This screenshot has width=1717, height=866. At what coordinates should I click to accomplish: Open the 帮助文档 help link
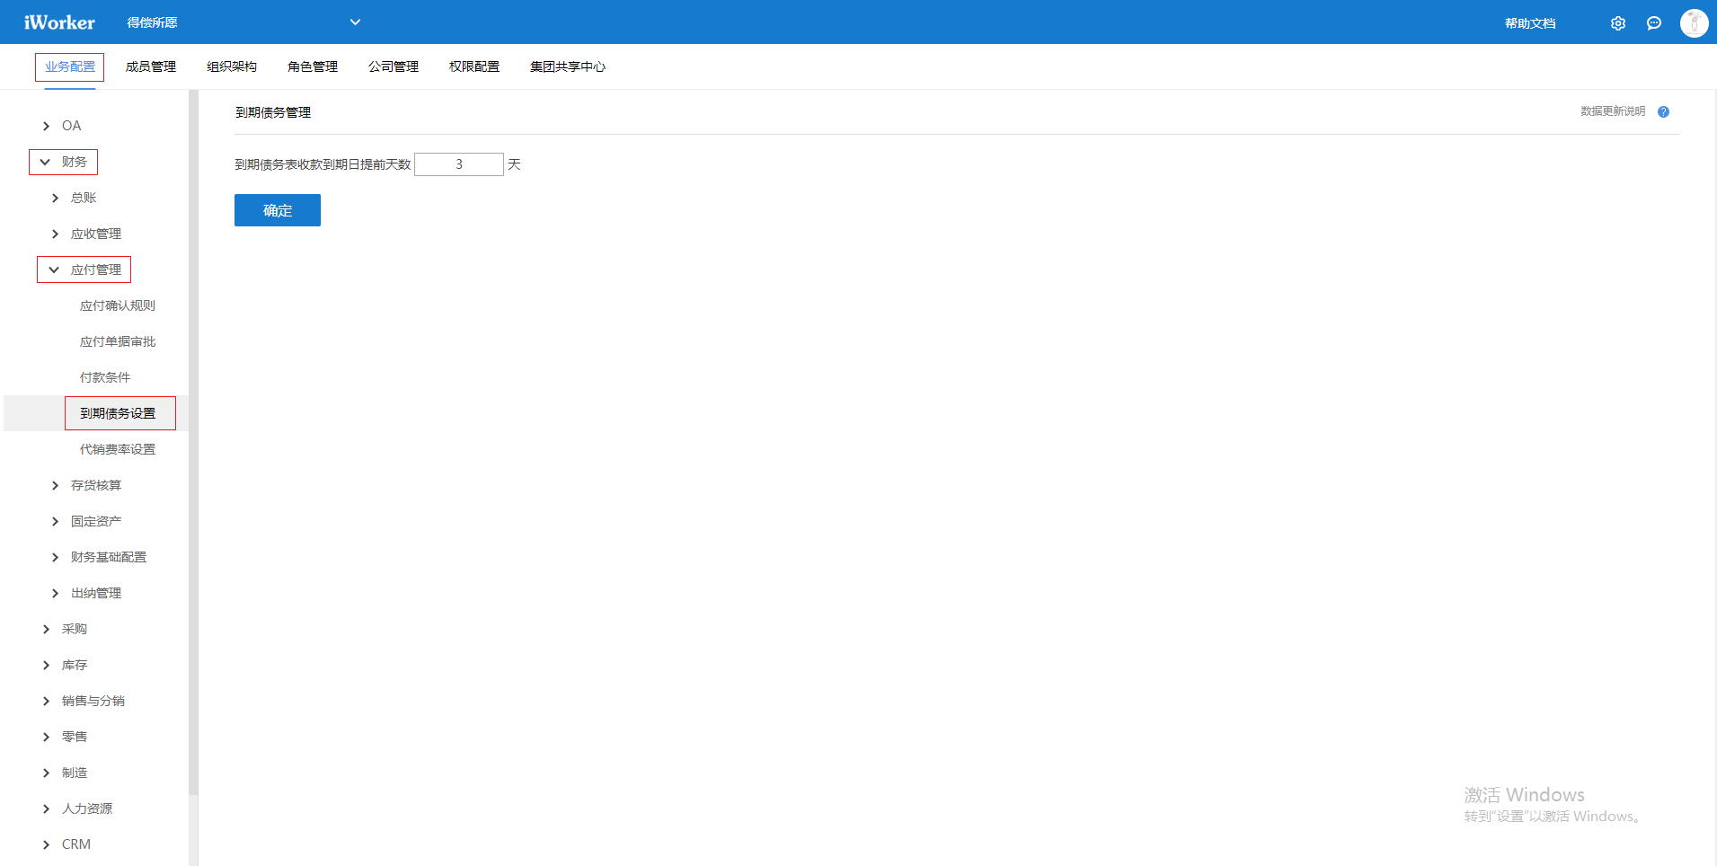pos(1530,23)
